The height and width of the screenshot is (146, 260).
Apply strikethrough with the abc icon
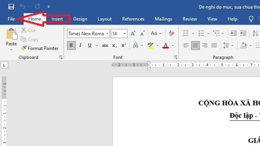point(105,46)
